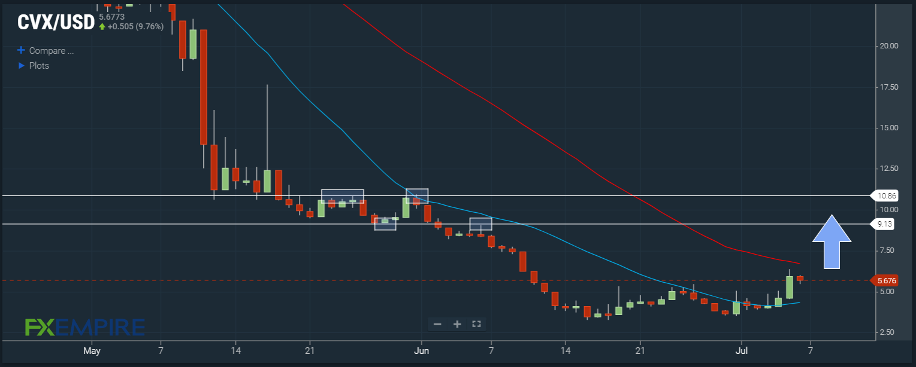This screenshot has height=367, width=916.
Task: Click the zoom in plus icon
Action: (457, 324)
